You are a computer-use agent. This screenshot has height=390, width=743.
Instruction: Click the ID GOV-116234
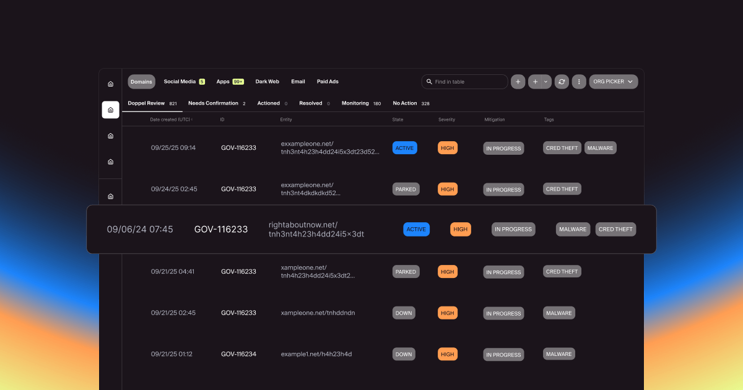pos(238,354)
